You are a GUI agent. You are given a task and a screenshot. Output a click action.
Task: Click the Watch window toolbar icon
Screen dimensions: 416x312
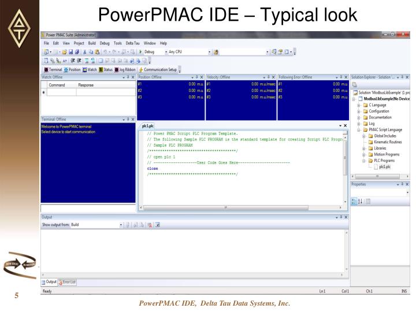pos(84,69)
